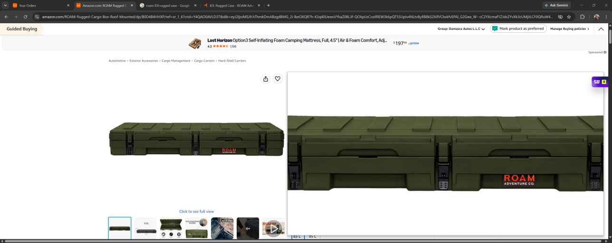Screen dimensions: 612x243
Task: Reload the Amazon page
Action: pyautogui.click(x=25, y=17)
